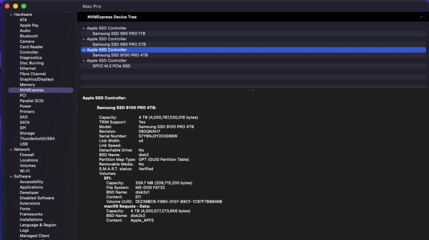Open Apple Pay in the sidebar
Viewport: 429px width, 240px height.
29,25
